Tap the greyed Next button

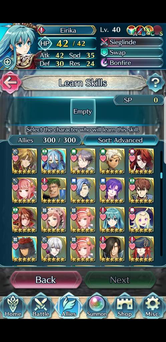pos(120,280)
